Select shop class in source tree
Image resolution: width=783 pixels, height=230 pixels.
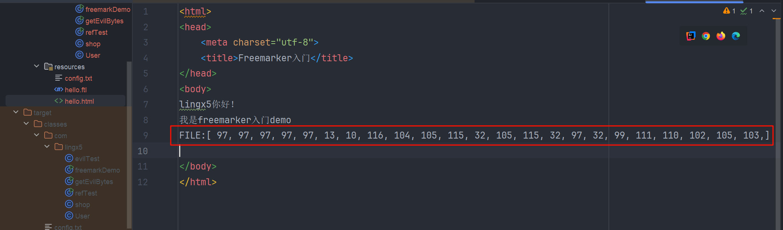coord(93,44)
